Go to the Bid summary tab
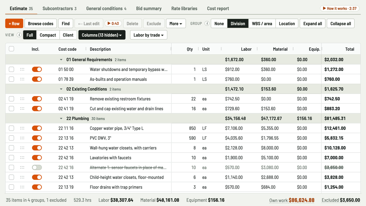The width and height of the screenshot is (366, 206). pos(149,8)
